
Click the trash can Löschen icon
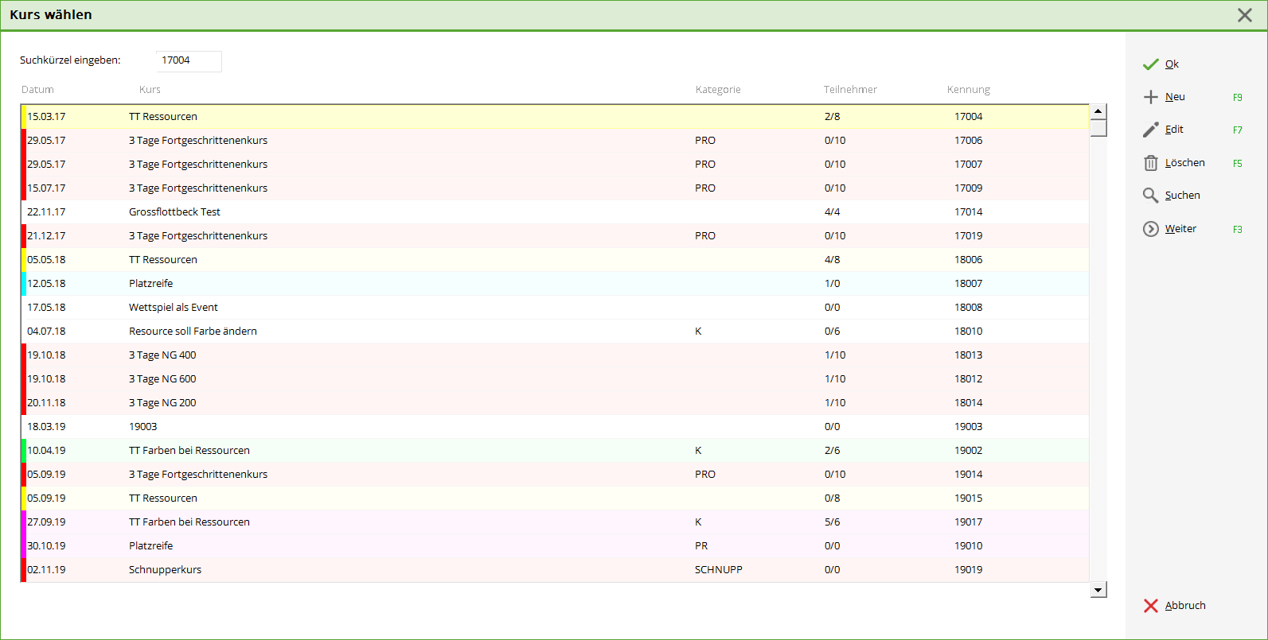(1151, 163)
